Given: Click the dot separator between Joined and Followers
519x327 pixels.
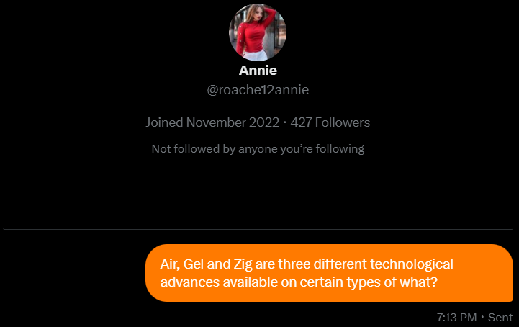Looking at the screenshot, I should (x=285, y=122).
